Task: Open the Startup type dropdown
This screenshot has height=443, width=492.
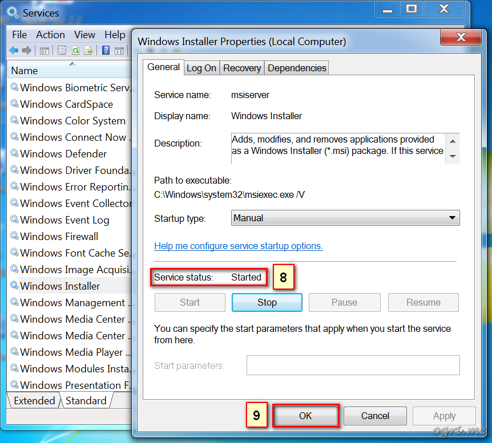Action: [345, 218]
